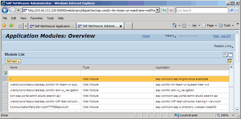Click the Live Search magnifier button
The height and width of the screenshot is (119, 241).
point(231,10)
